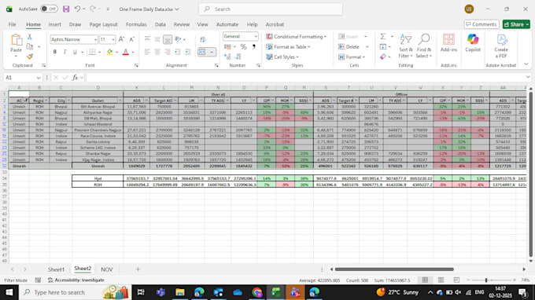
Task: Open the Formulas ribbon tab
Action: pos(136,24)
